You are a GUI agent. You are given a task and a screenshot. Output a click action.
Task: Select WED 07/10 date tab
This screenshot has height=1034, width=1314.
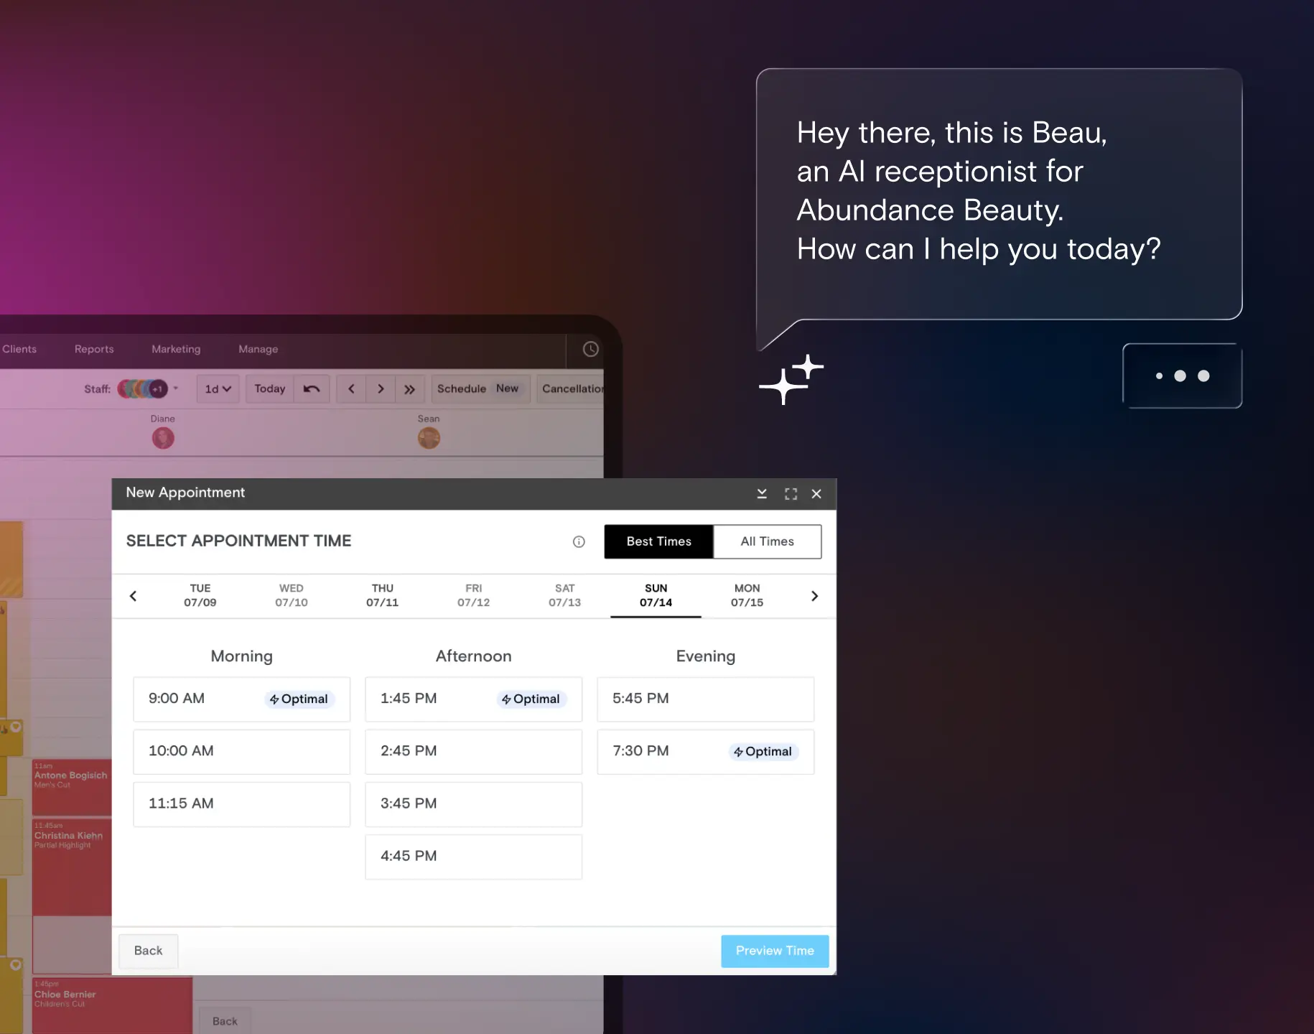pyautogui.click(x=292, y=595)
